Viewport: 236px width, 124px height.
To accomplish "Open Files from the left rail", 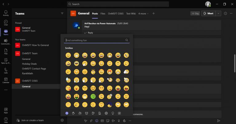I will click(6, 51).
